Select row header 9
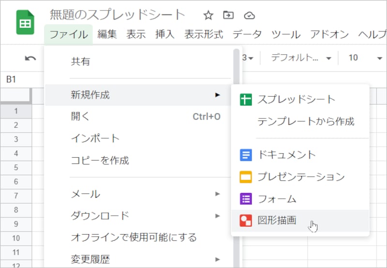 click(16, 224)
